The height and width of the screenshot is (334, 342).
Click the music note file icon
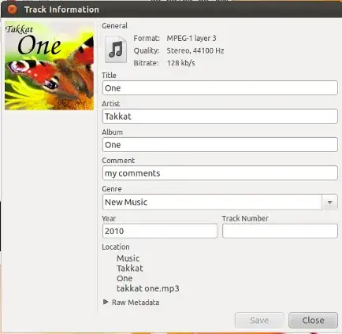[x=116, y=50]
